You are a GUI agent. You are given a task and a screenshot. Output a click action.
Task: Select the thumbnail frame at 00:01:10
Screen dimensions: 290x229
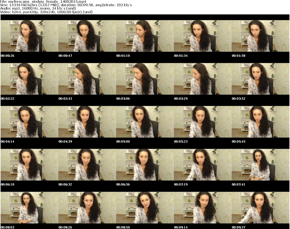click(145, 36)
